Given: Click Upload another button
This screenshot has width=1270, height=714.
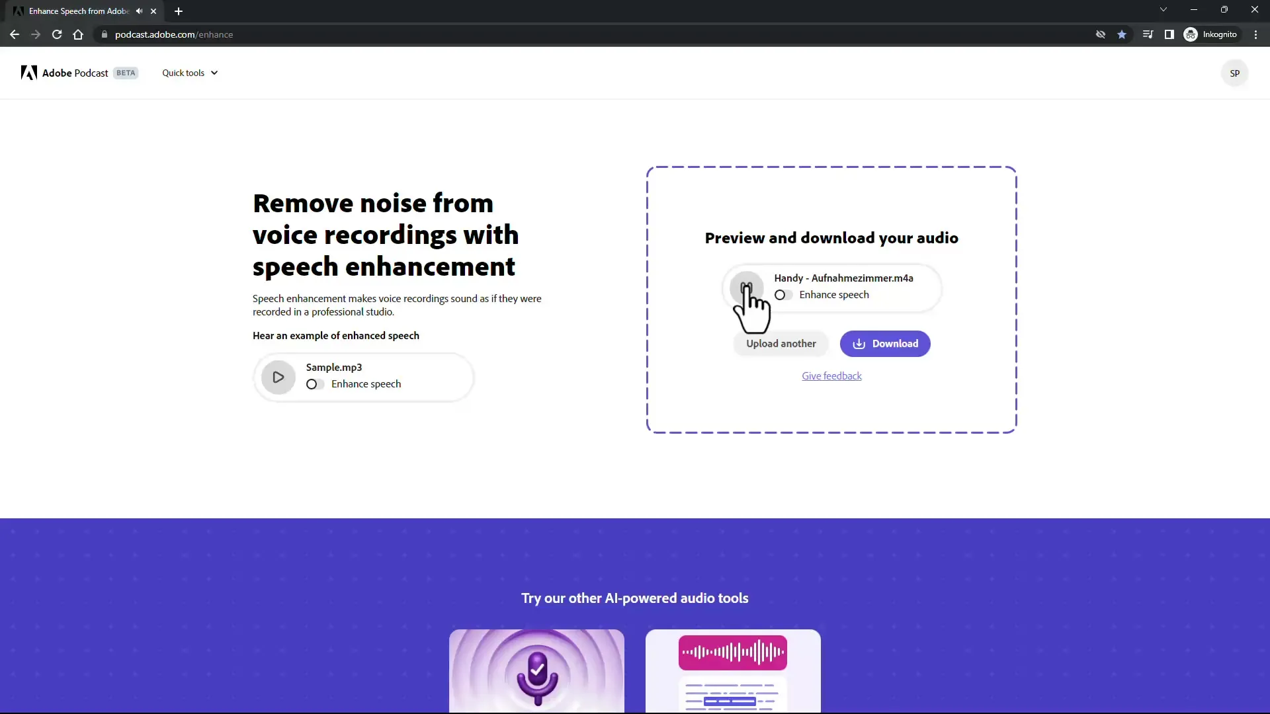Looking at the screenshot, I should pos(781,342).
